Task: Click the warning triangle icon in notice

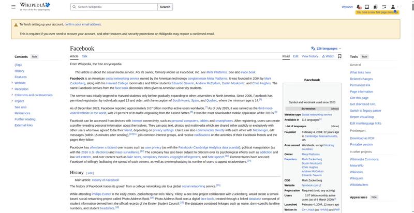Action: 16,25
